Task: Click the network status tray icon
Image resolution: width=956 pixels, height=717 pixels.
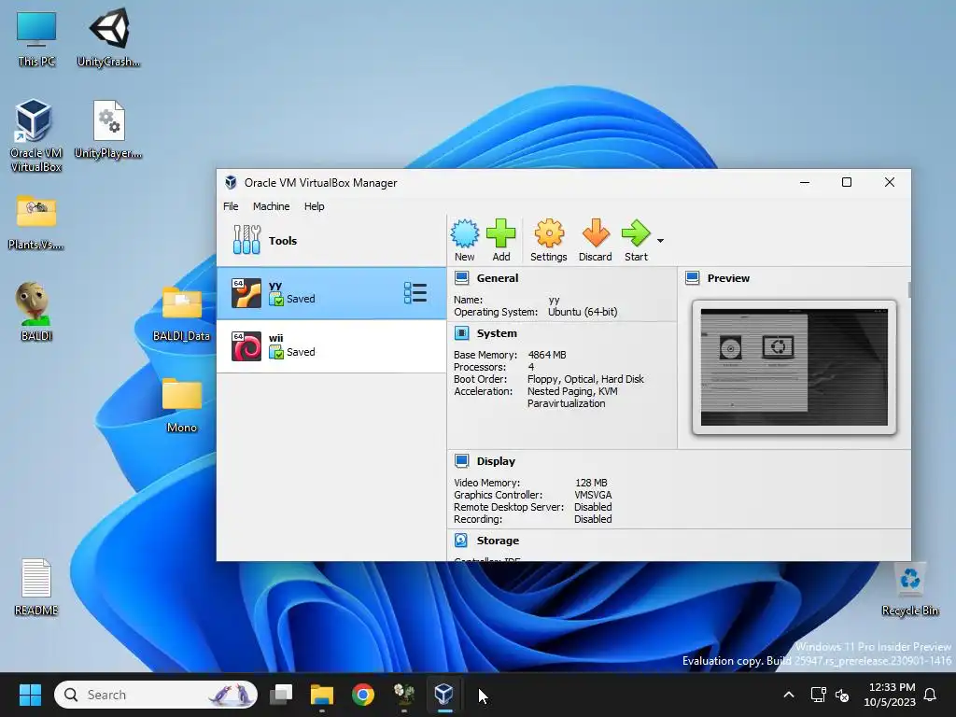Action: point(818,695)
